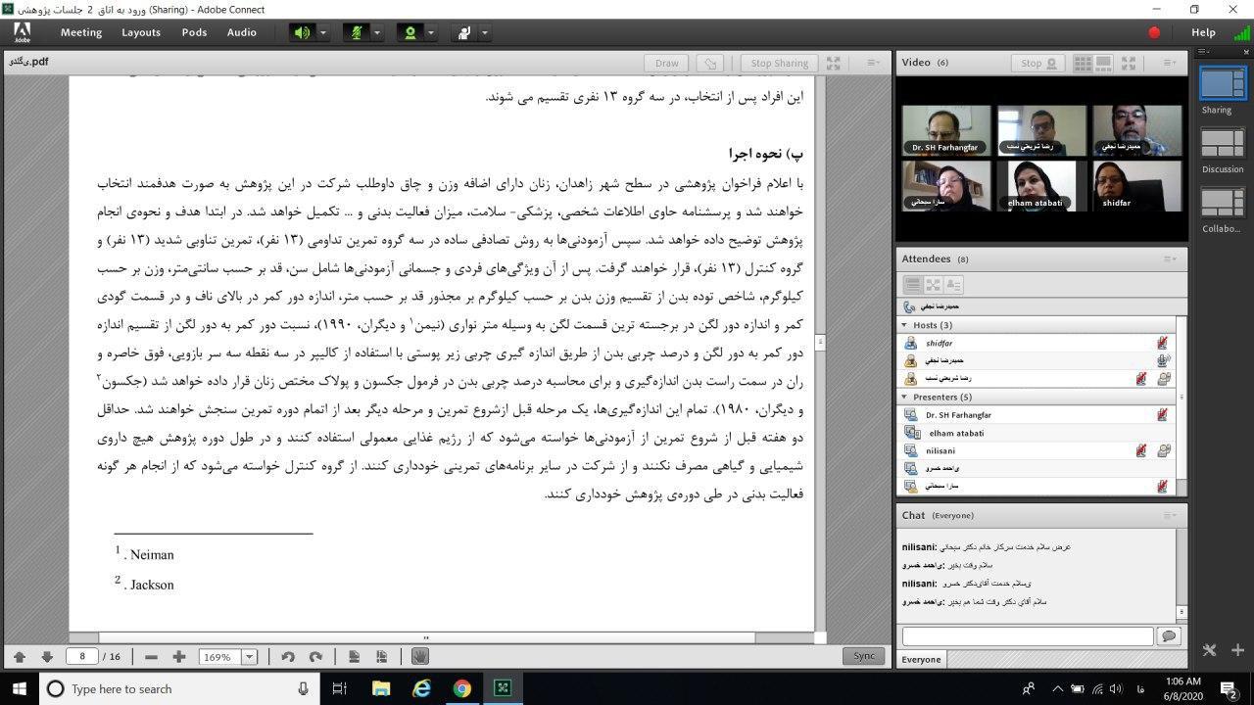
Task: Toggle the microphone in top toolbar
Action: click(x=356, y=32)
